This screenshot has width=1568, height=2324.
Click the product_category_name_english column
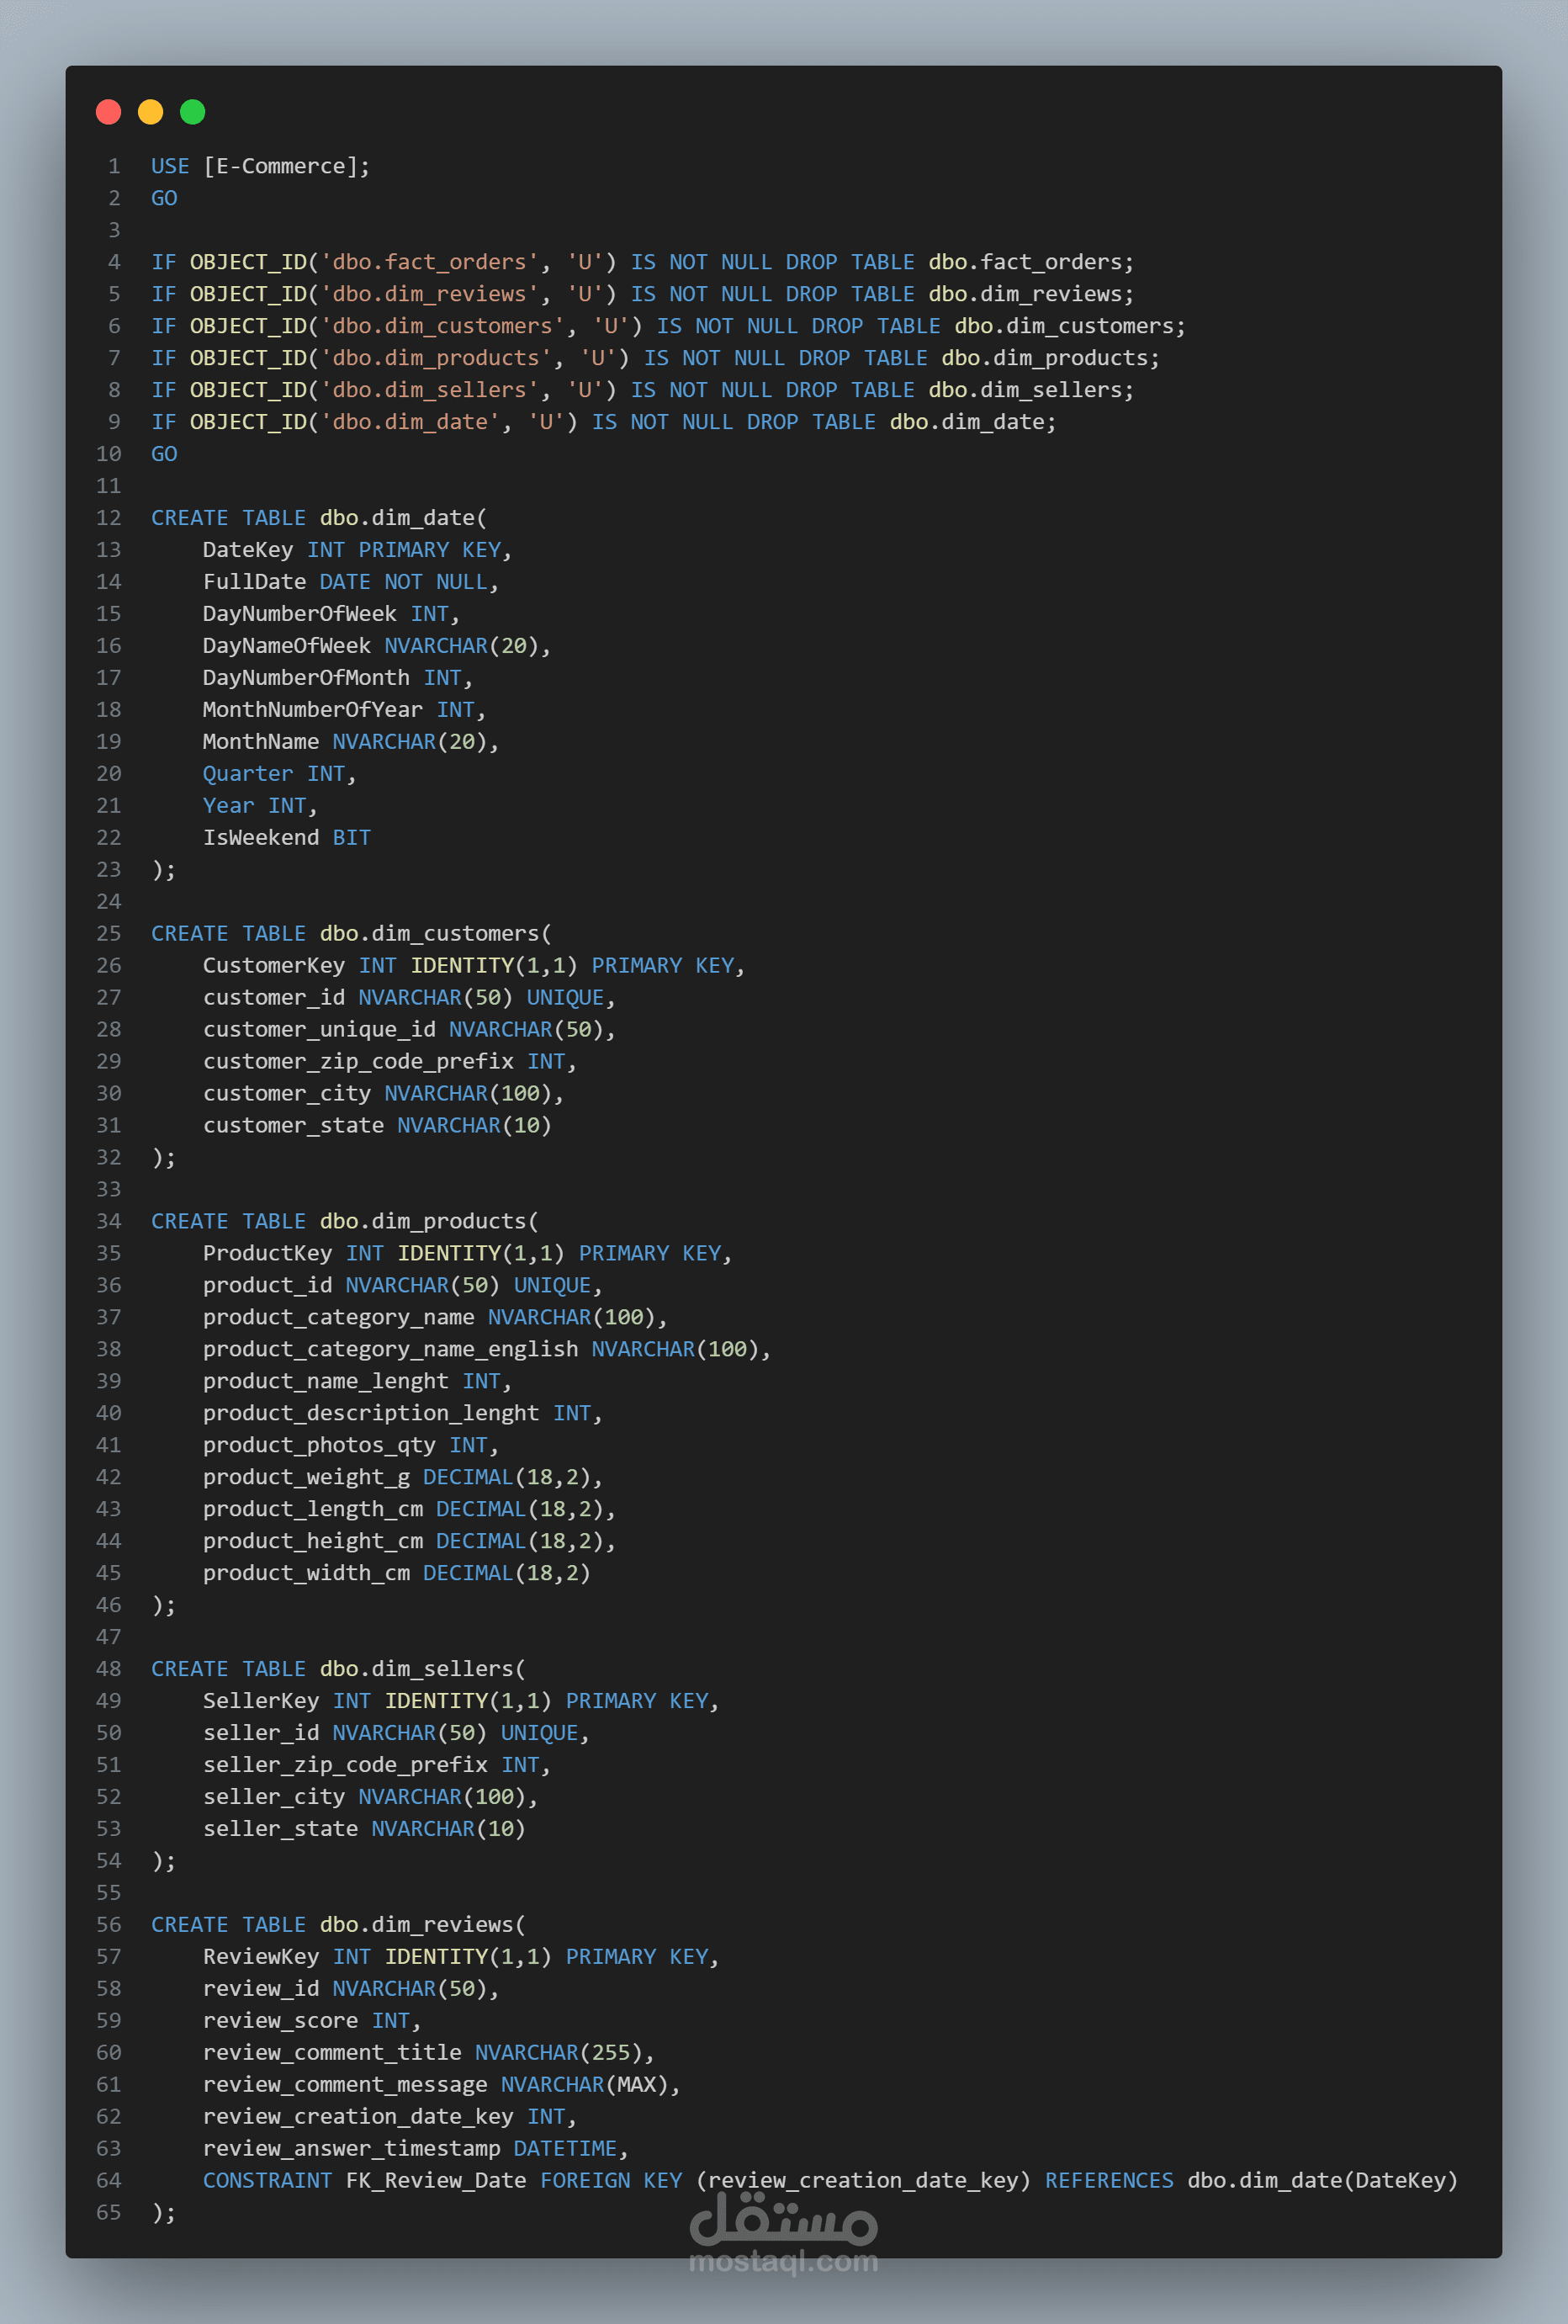point(390,1349)
